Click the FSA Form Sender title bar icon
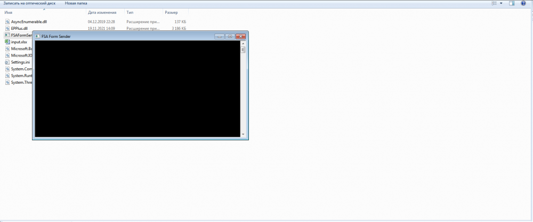This screenshot has width=533, height=222. click(37, 36)
